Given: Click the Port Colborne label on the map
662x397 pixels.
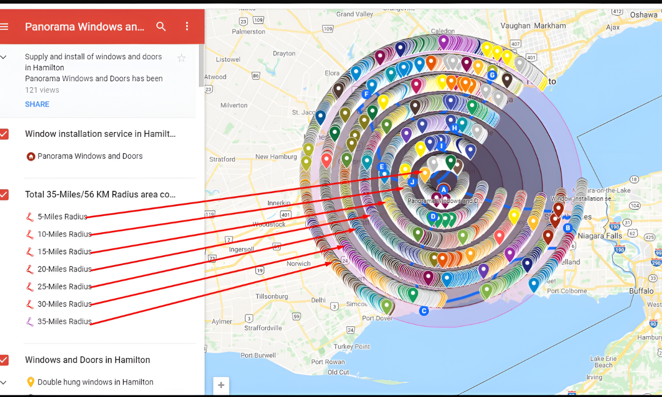Looking at the screenshot, I should click(x=566, y=291).
